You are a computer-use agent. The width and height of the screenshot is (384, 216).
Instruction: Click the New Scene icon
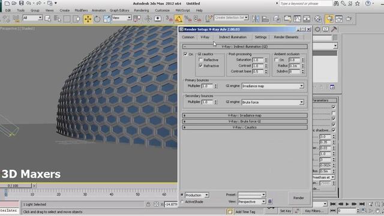(7, 4)
